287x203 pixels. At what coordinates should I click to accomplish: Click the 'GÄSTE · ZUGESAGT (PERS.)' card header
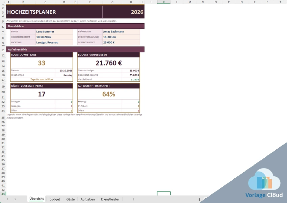tap(42, 86)
